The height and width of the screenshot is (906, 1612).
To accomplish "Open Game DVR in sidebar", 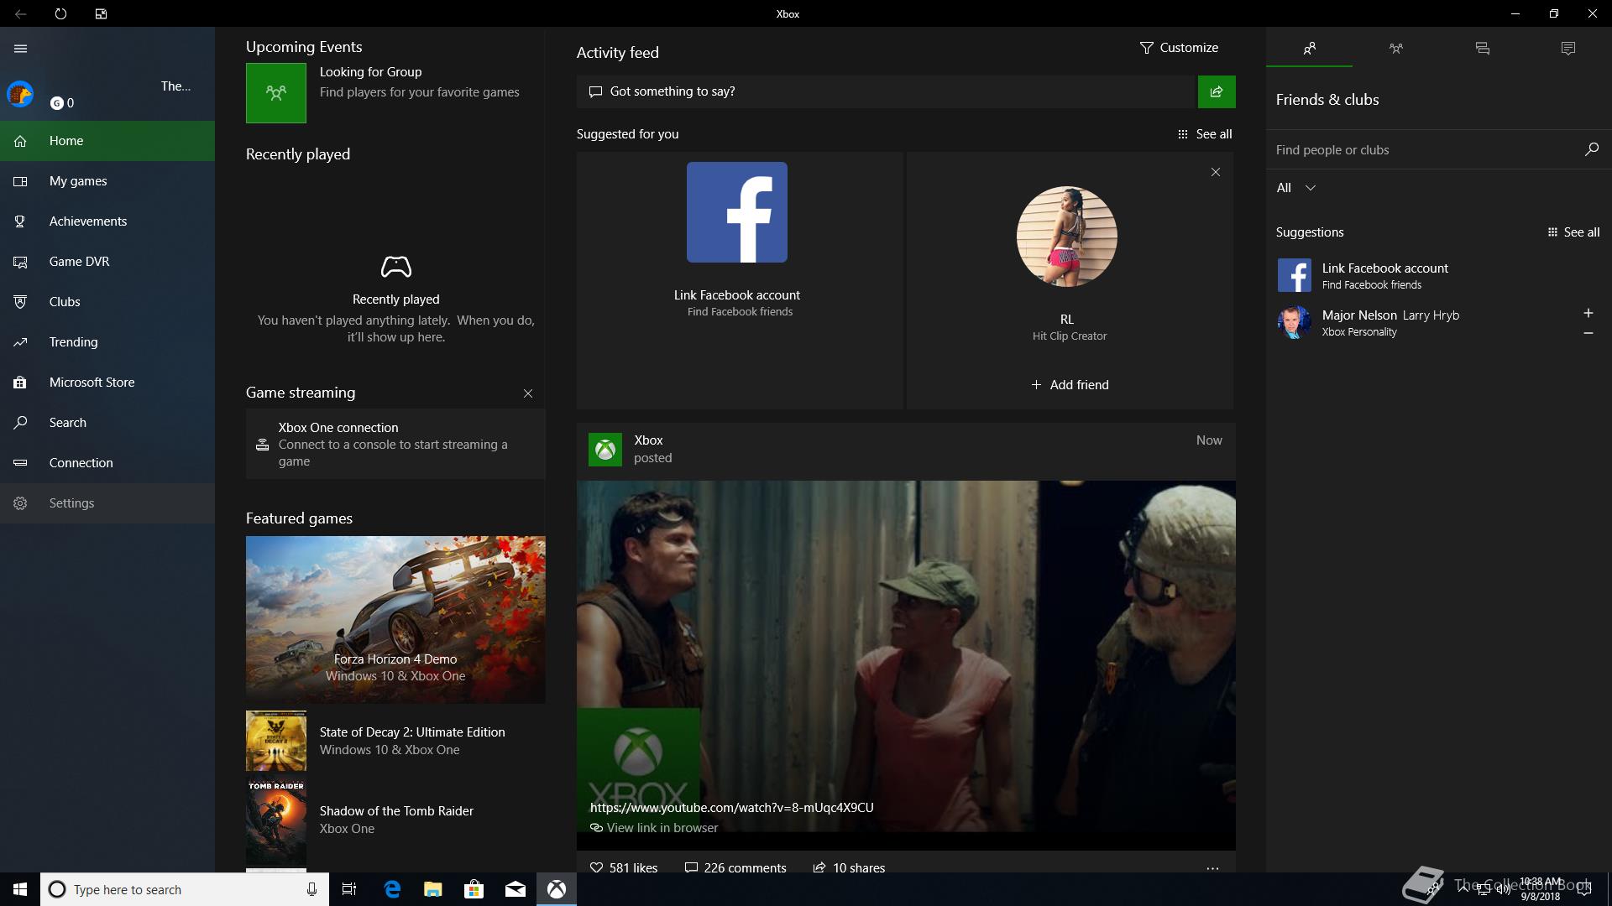I will [x=107, y=262].
